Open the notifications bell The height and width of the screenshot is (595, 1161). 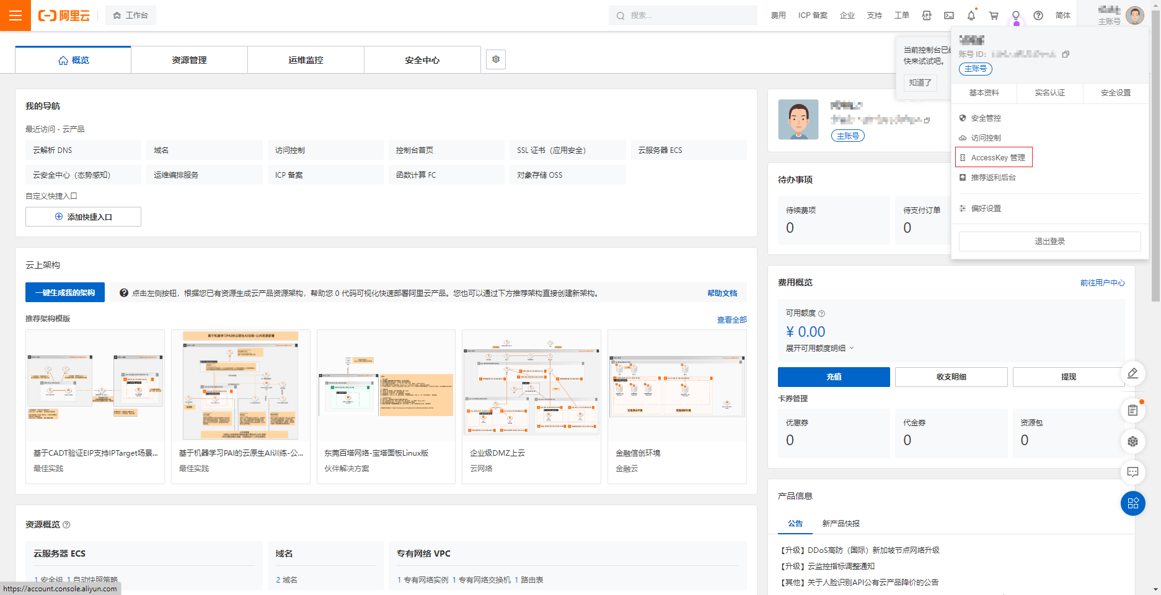pos(971,15)
